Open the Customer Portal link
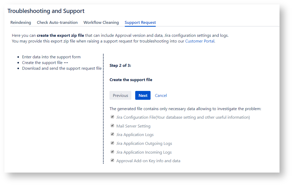The width and height of the screenshot is (292, 185). click(200, 41)
